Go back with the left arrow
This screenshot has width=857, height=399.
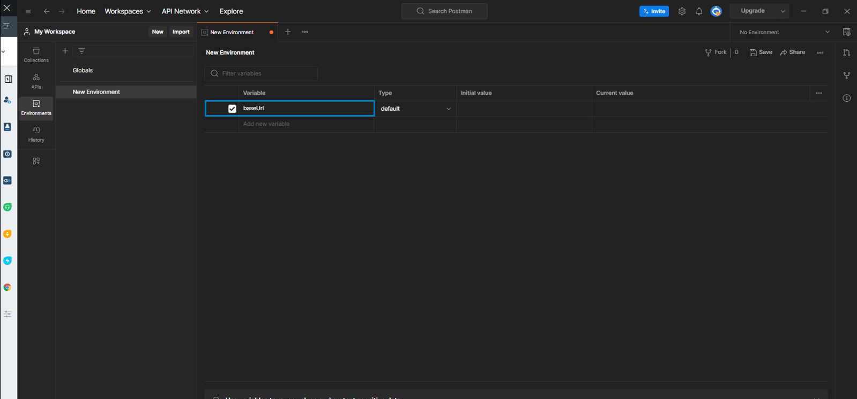[x=47, y=11]
